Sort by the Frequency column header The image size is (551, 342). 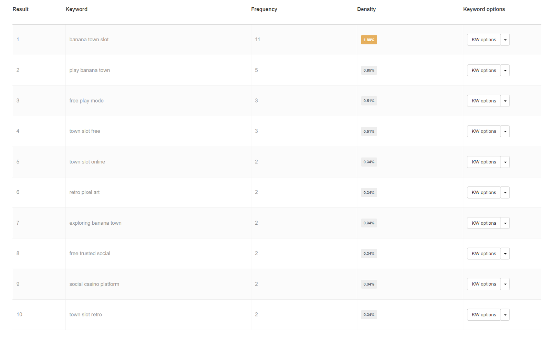click(264, 9)
